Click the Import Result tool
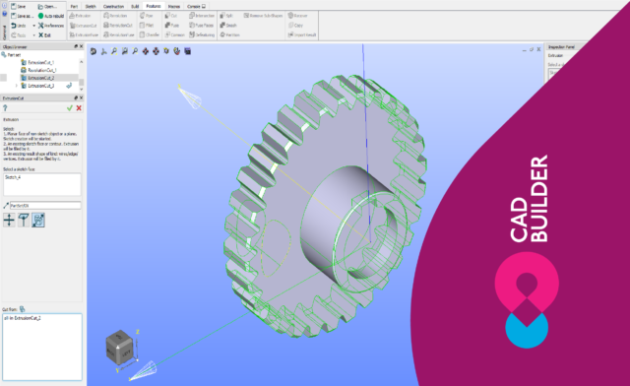This screenshot has width=630, height=386. coord(302,35)
